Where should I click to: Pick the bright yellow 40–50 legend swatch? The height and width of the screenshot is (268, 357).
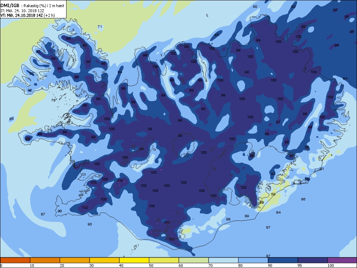point(134,260)
